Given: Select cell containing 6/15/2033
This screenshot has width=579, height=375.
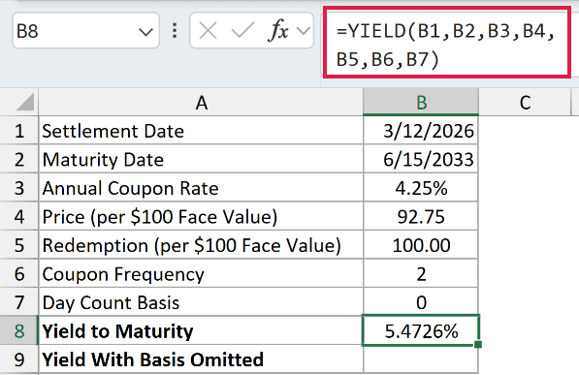Looking at the screenshot, I should click(421, 160).
